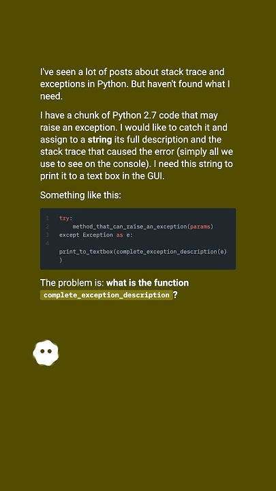This screenshot has height=491, width=276.
Task: Click the method_that_can_raise_an_exception call in the code
Action: (129, 226)
